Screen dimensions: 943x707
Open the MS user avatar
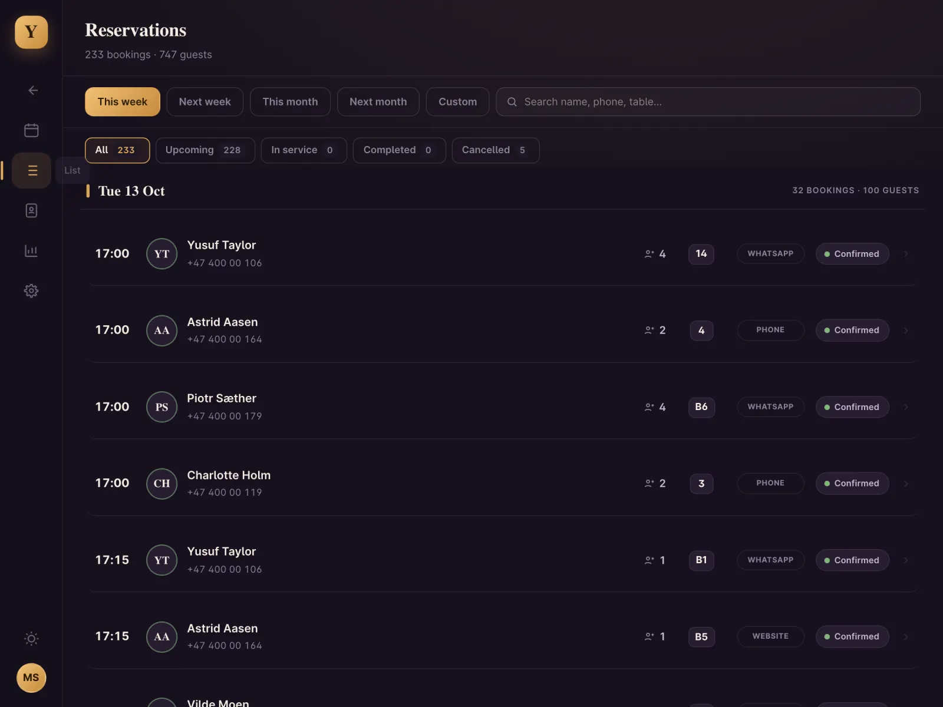coord(31,678)
